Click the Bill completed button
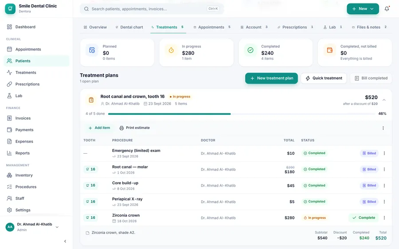This screenshot has height=249, width=399. coord(371,78)
